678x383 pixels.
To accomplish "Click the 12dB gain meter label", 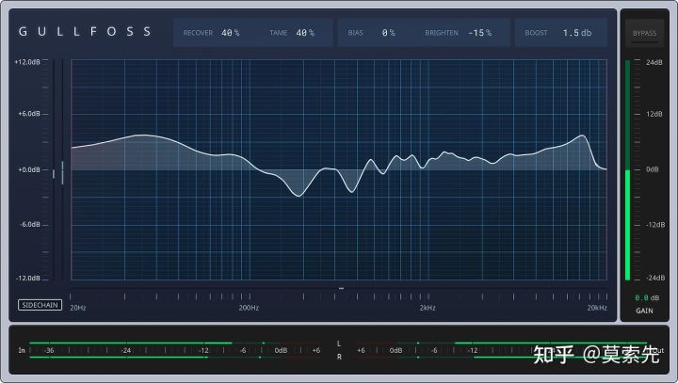I will [x=654, y=114].
